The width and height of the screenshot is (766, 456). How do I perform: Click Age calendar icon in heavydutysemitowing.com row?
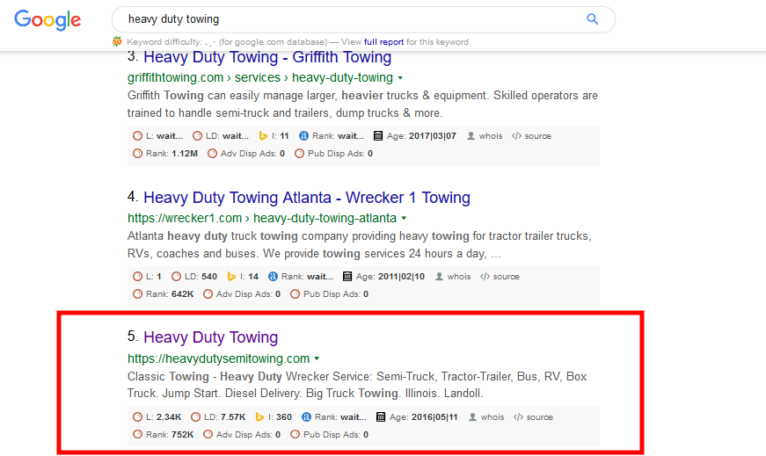click(381, 417)
